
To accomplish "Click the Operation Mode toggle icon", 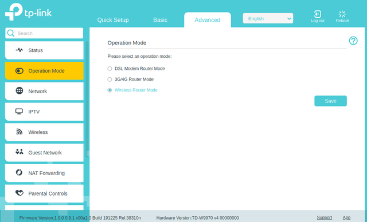I will tap(19, 71).
